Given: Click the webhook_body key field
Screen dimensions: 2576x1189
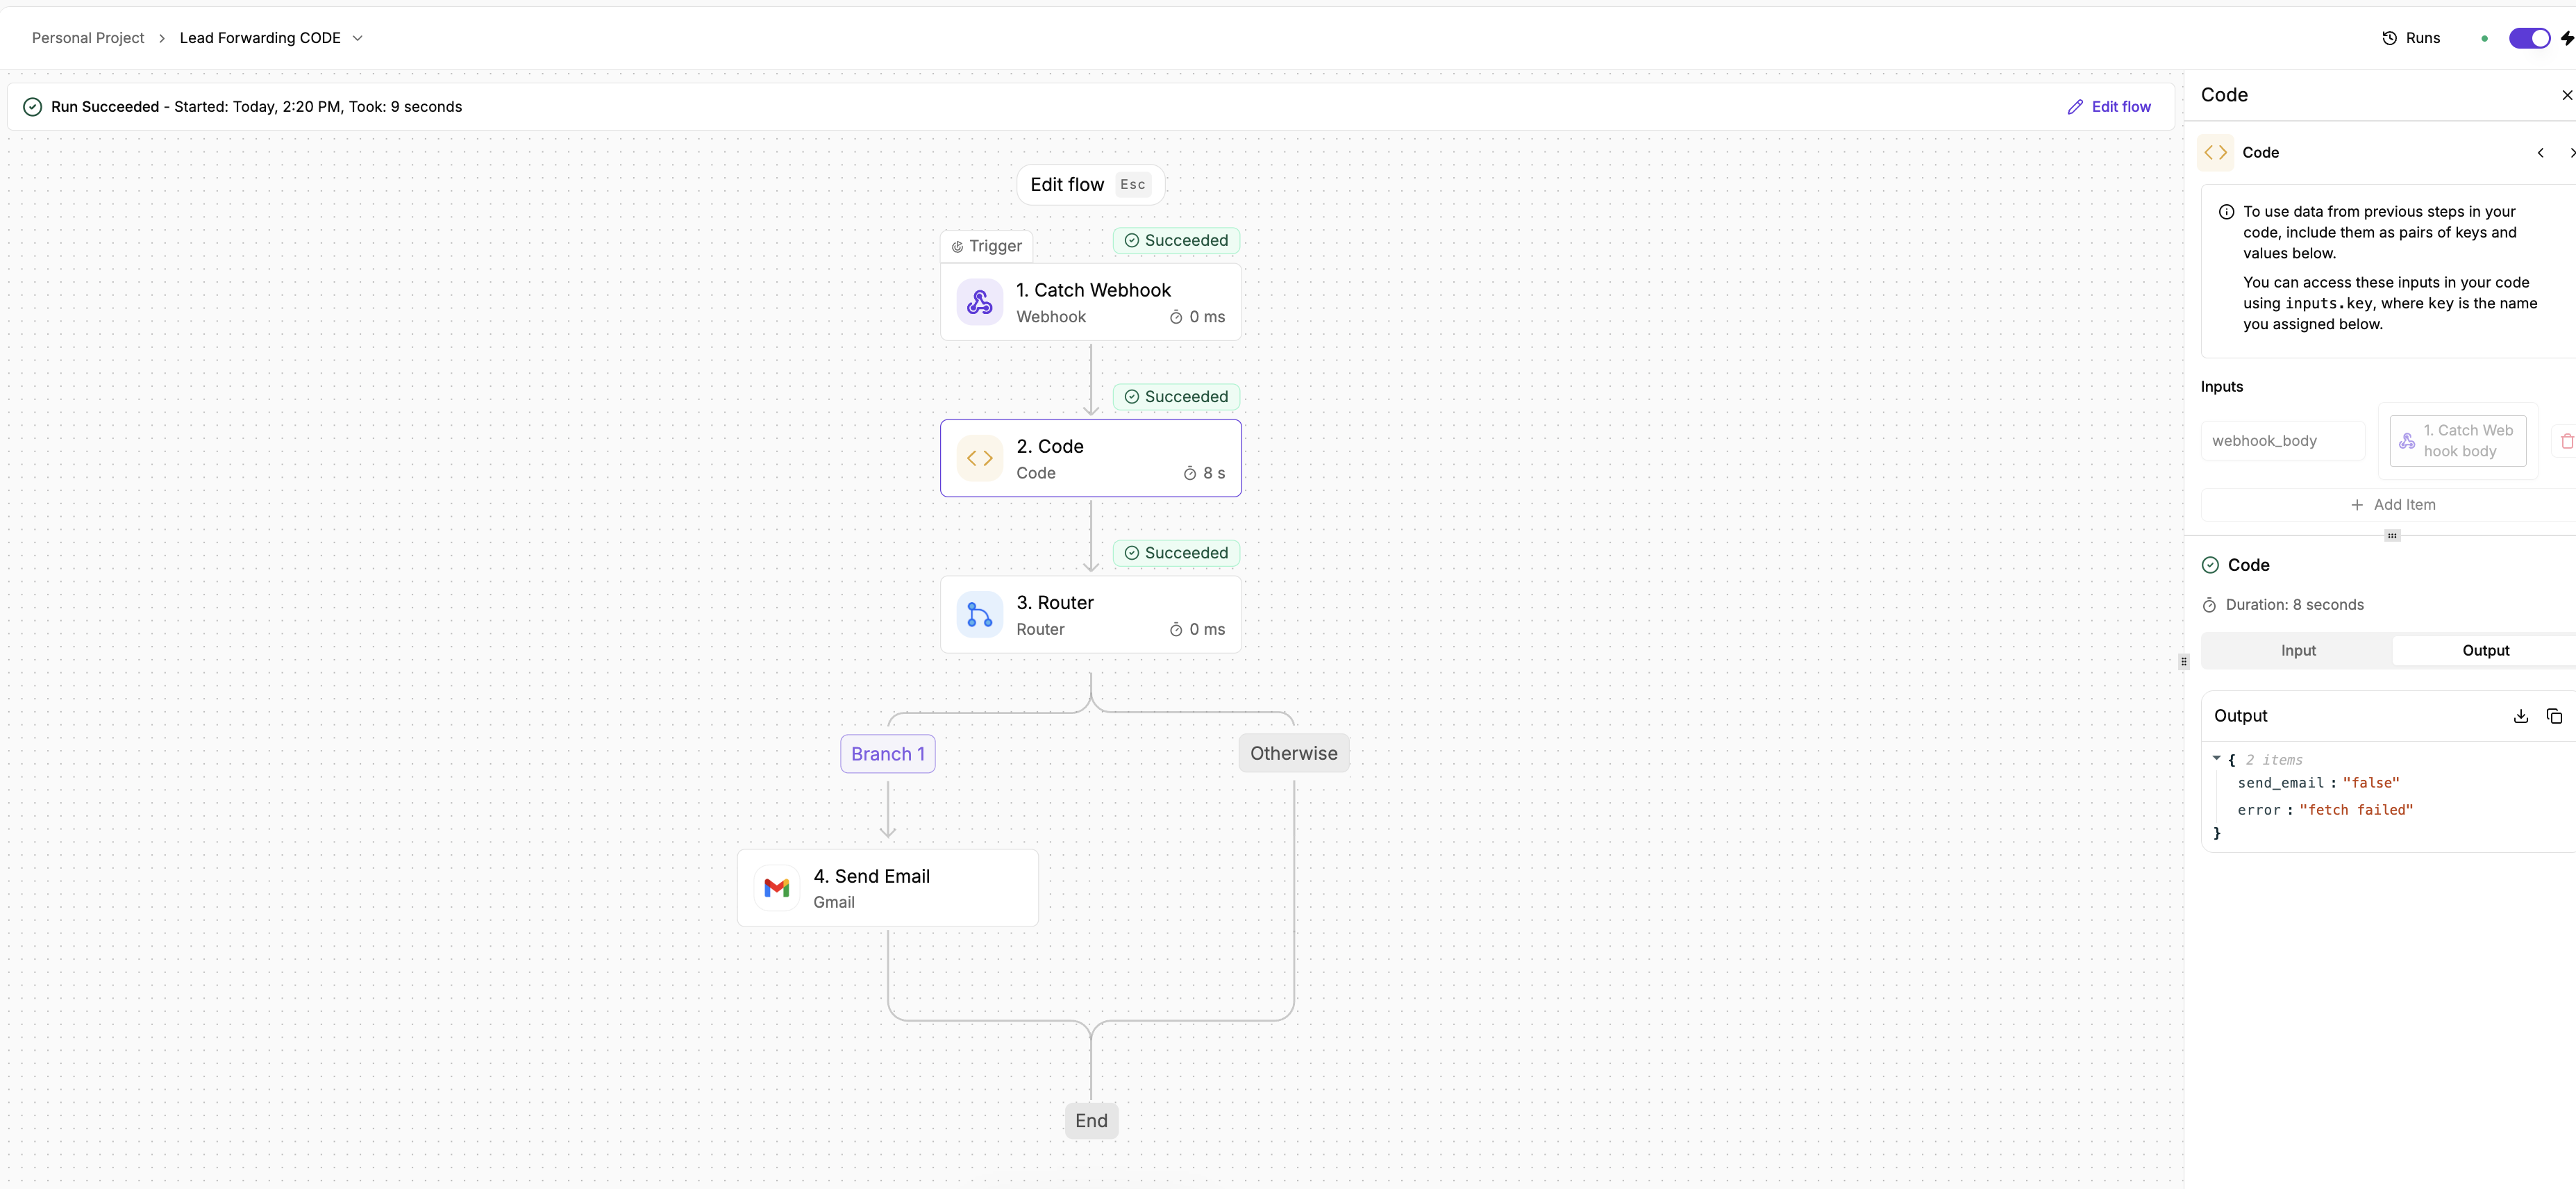Looking at the screenshot, I should tap(2282, 441).
